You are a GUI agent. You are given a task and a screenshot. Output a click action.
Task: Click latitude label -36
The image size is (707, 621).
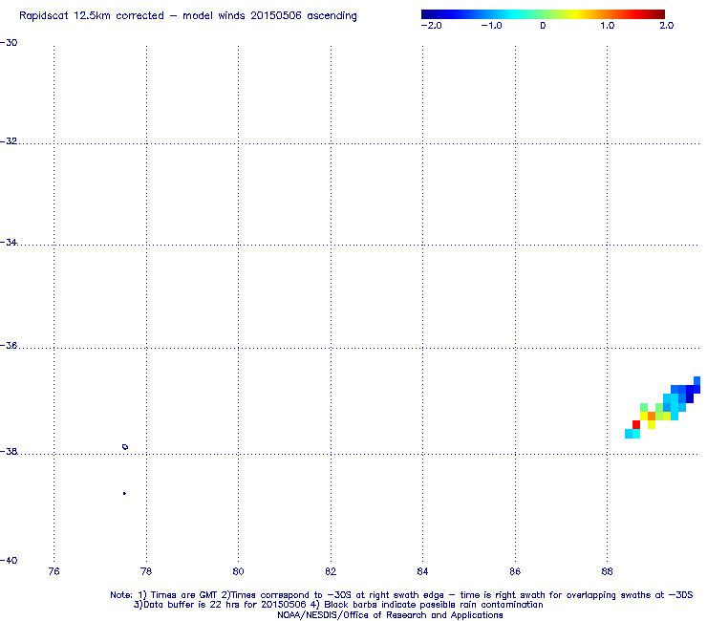tap(9, 346)
